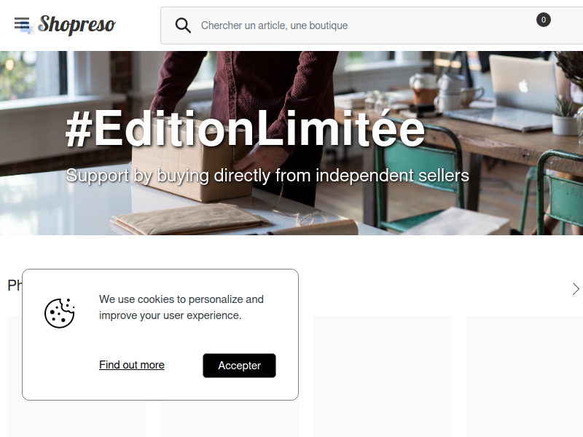Click the cookie icon in the consent box
Image resolution: width=583 pixels, height=437 pixels.
[60, 313]
